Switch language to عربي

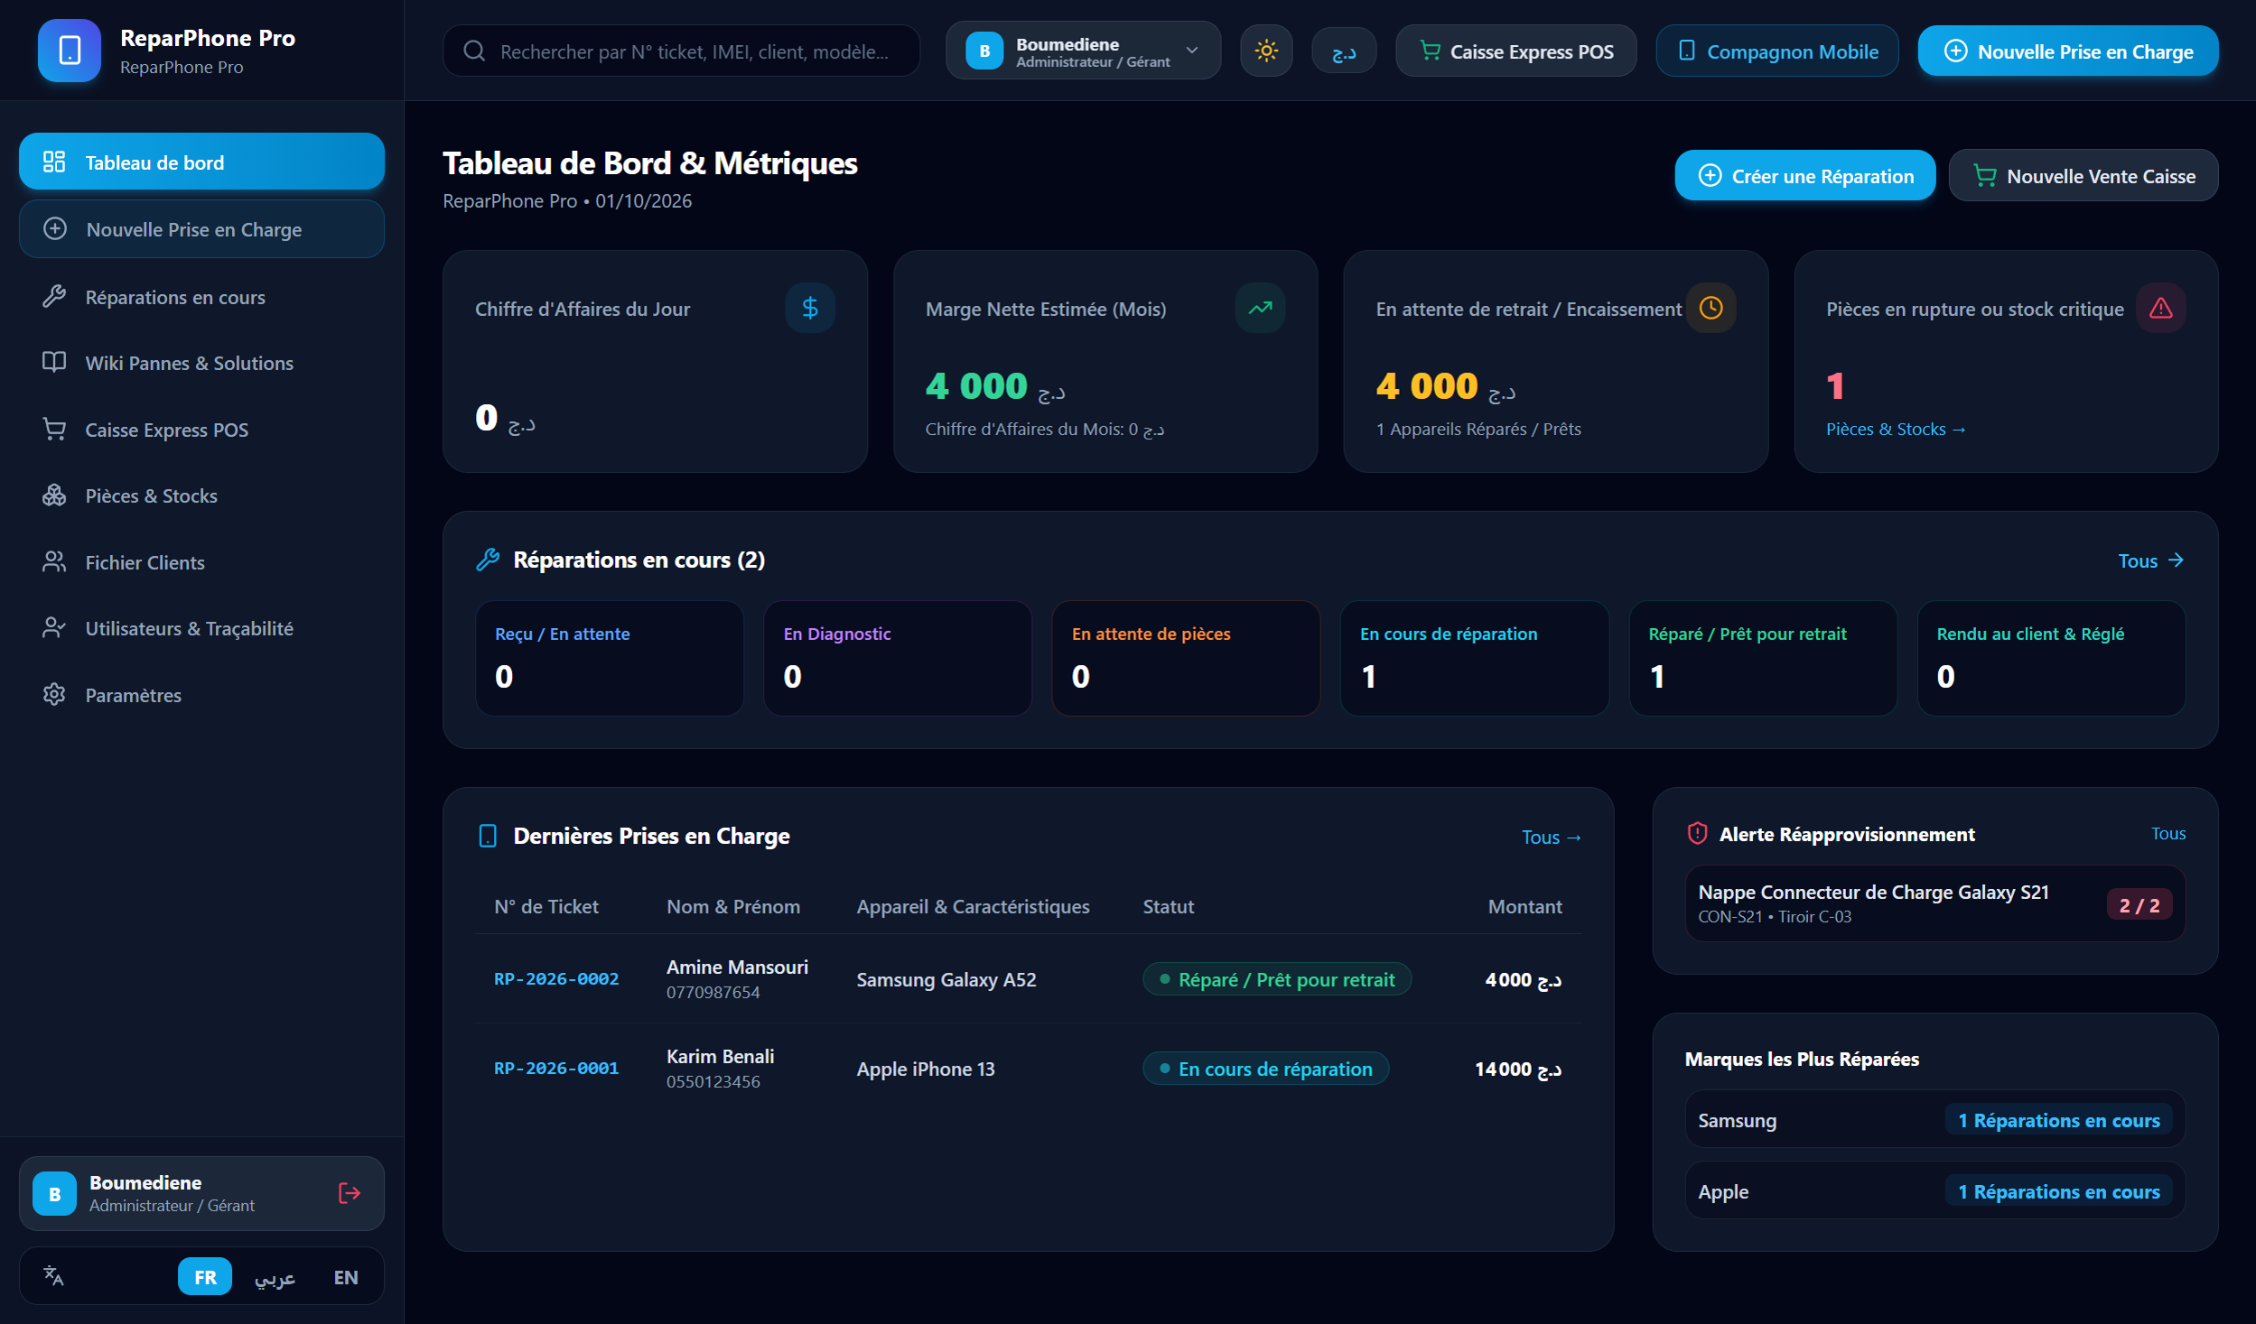click(x=275, y=1276)
